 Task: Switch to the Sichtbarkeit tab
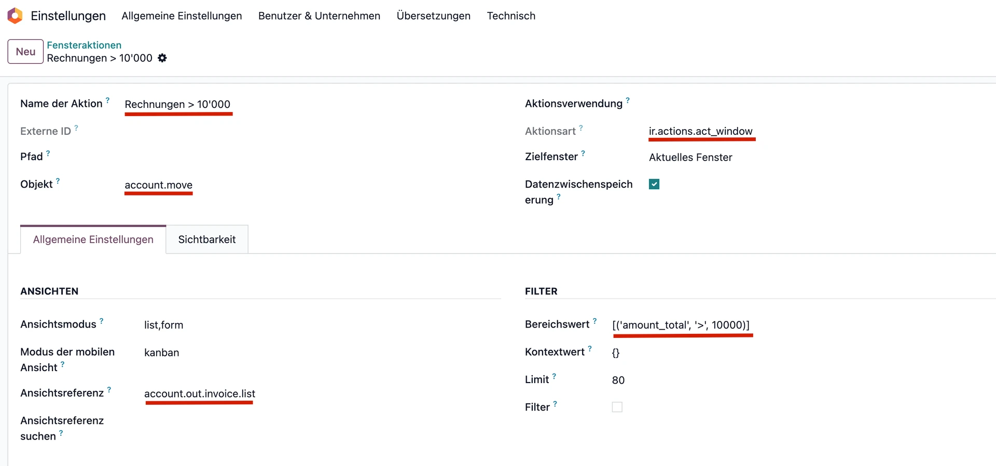(x=206, y=239)
